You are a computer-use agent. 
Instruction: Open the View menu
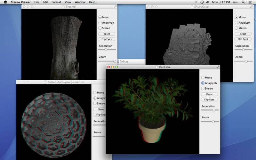[x=68, y=2]
